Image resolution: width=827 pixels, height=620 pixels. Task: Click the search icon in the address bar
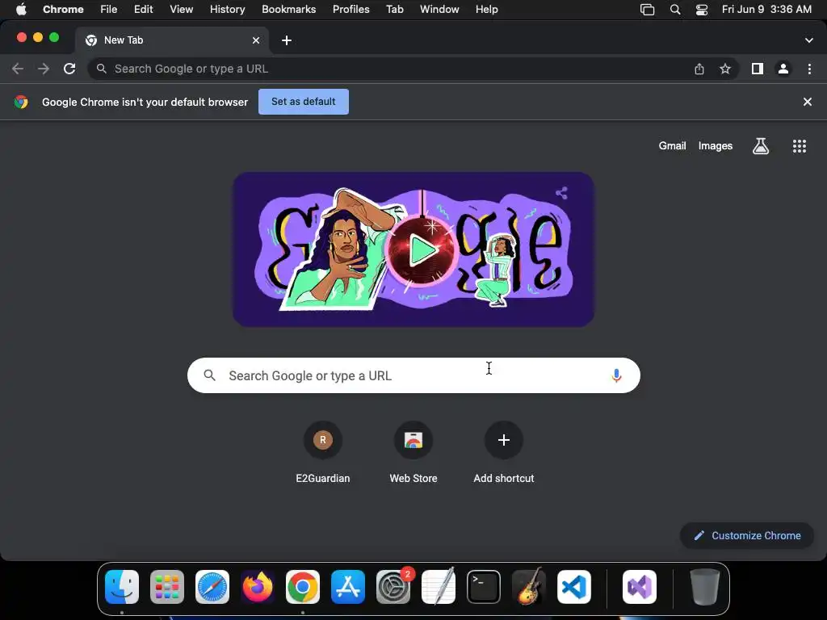coord(101,69)
